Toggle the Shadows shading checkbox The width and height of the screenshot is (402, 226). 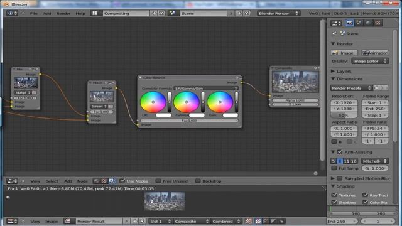point(334,202)
